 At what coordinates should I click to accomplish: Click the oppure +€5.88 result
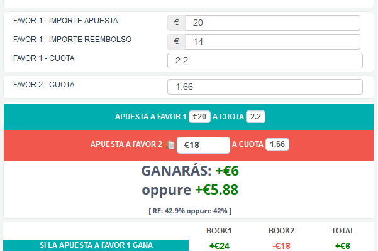coord(190,190)
